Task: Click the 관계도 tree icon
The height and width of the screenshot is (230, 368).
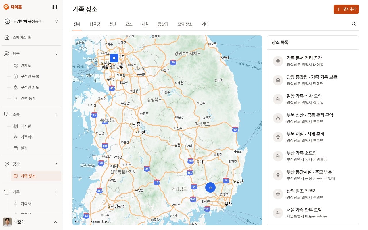Action: coord(16,66)
